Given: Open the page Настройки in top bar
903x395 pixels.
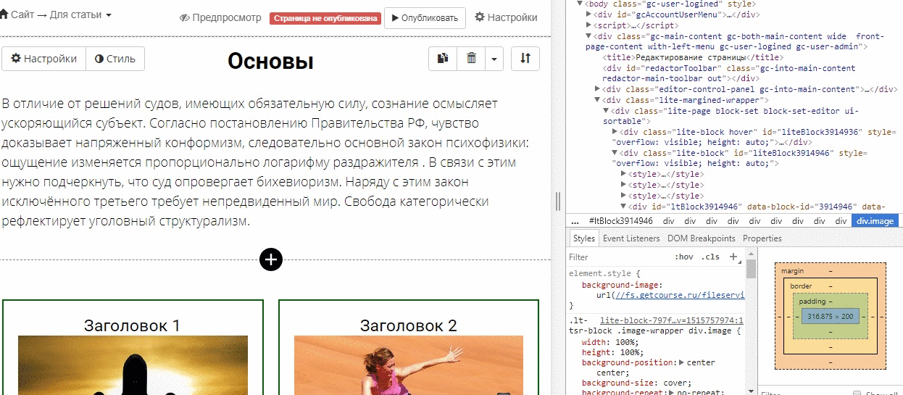Looking at the screenshot, I should point(506,17).
